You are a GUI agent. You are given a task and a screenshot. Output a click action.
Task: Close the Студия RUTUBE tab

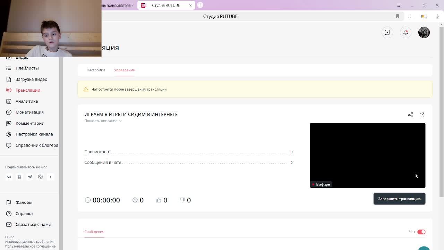(190, 5)
